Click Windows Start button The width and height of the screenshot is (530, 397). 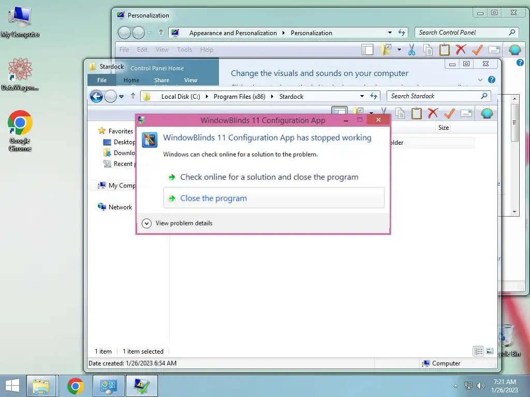[12, 386]
